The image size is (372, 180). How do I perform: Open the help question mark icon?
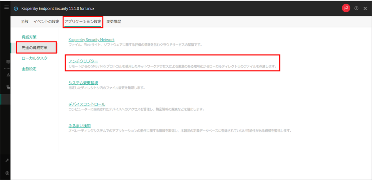(x=356, y=8)
